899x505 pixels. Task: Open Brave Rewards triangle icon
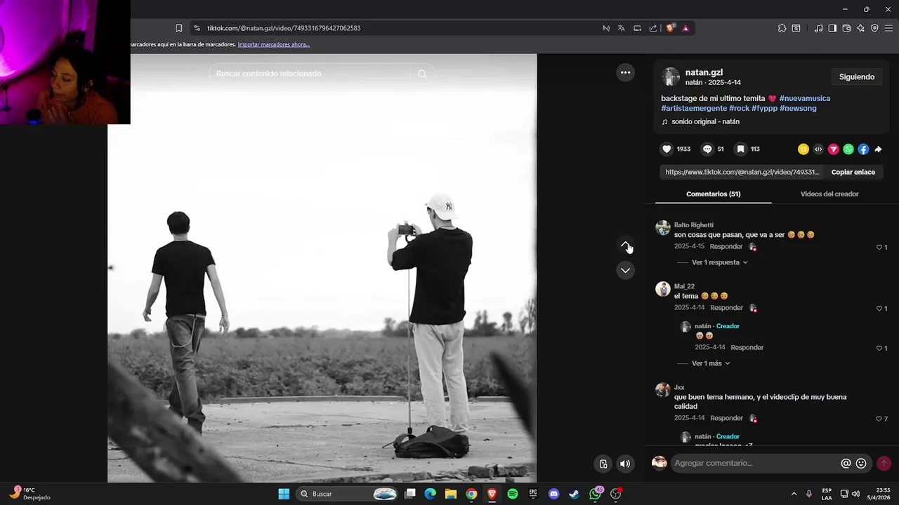[685, 28]
